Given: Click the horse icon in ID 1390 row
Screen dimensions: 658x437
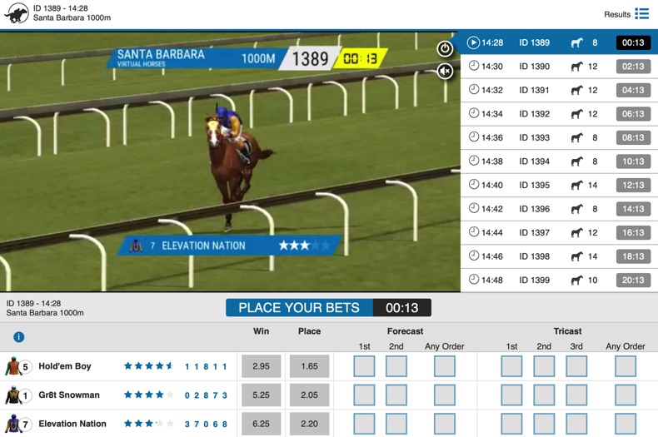Looking at the screenshot, I should [x=577, y=67].
